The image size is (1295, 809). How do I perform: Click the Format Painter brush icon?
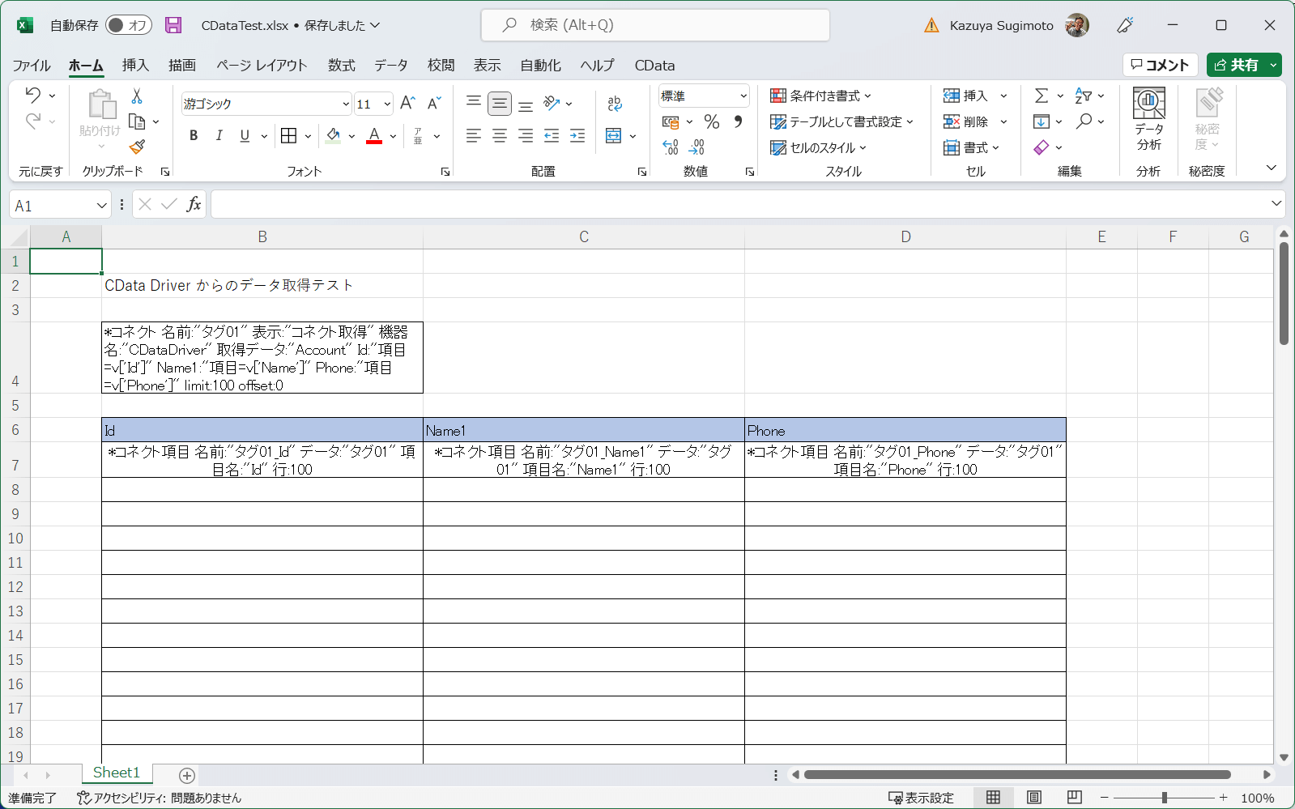click(x=137, y=147)
